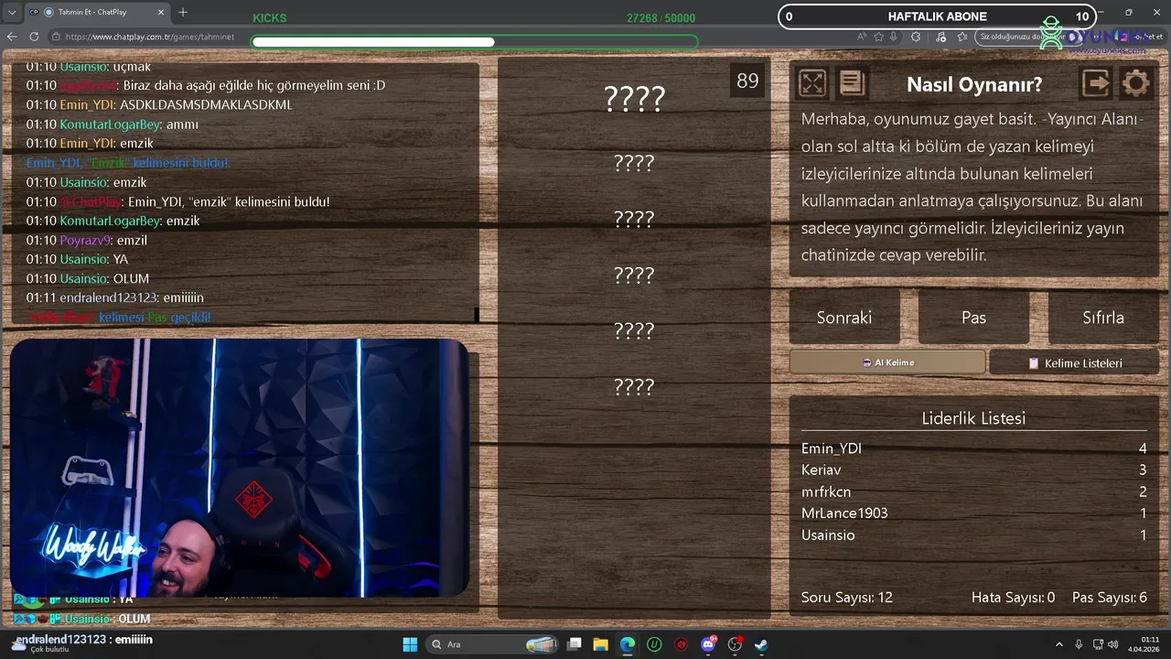The width and height of the screenshot is (1171, 659).
Task: Click Sonraki button
Action: point(844,318)
